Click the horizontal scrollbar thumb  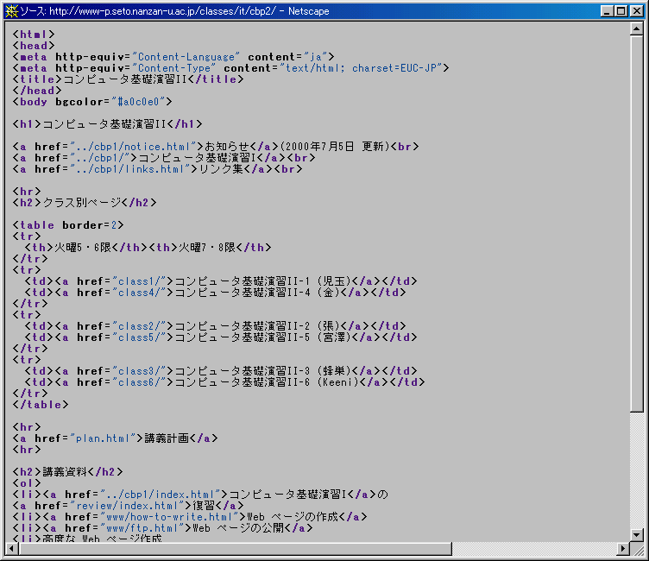(x=235, y=549)
